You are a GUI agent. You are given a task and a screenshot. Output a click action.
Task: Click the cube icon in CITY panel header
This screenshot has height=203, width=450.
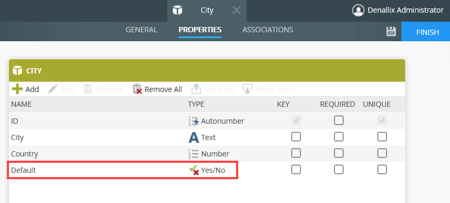coord(17,70)
